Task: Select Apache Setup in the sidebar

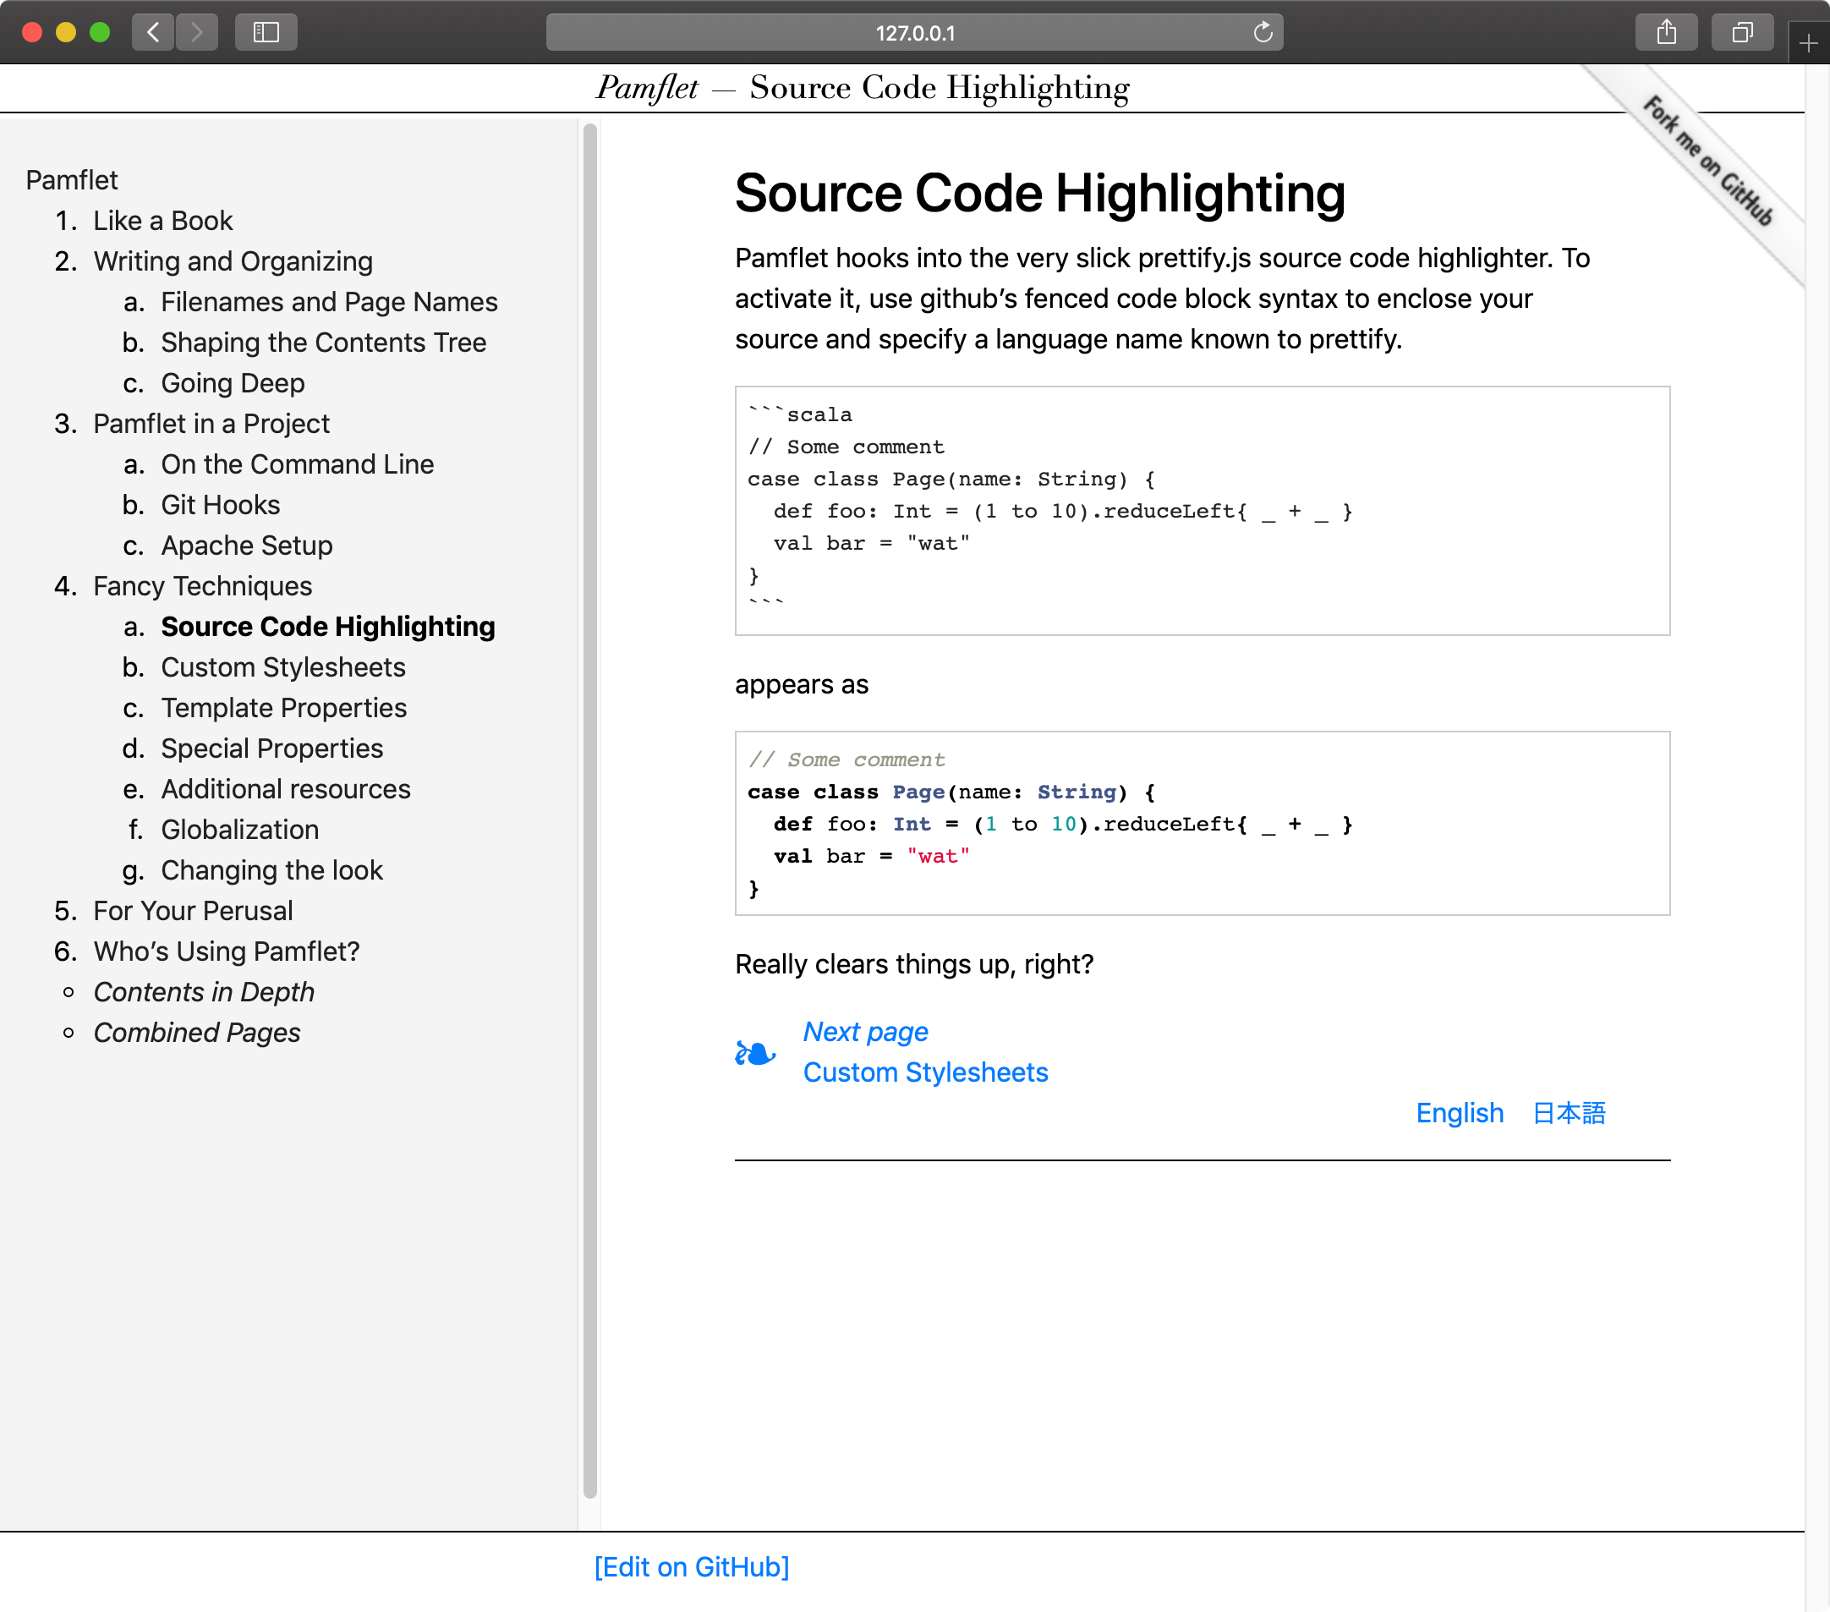Action: pyautogui.click(x=246, y=545)
